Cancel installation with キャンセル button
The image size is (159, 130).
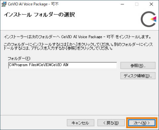[80, 123]
